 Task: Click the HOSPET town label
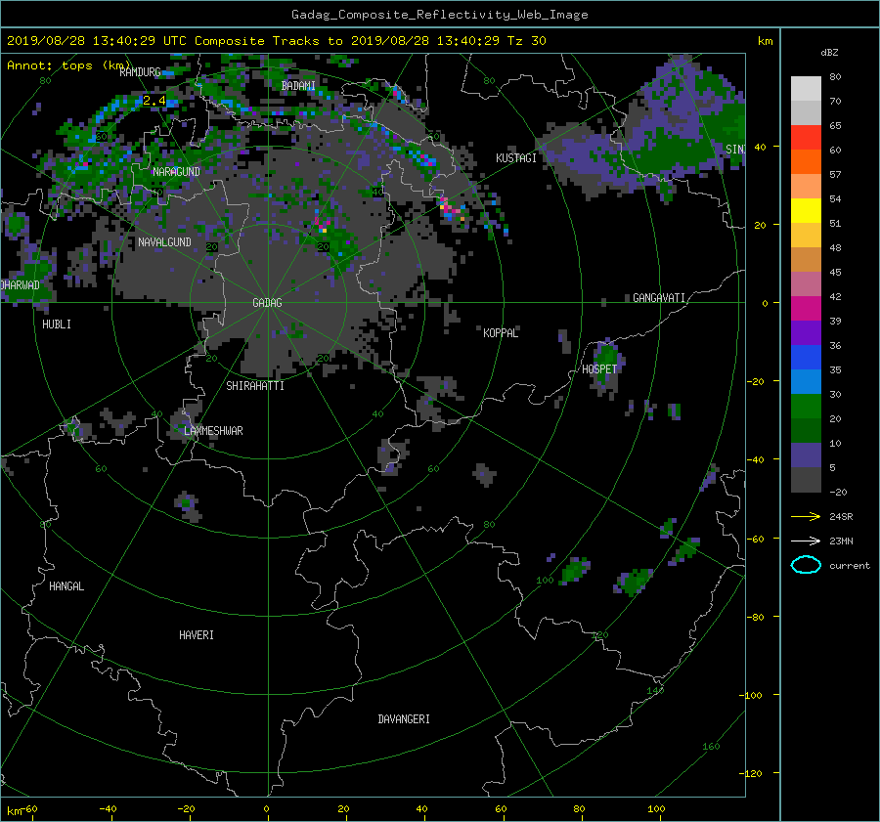[599, 369]
